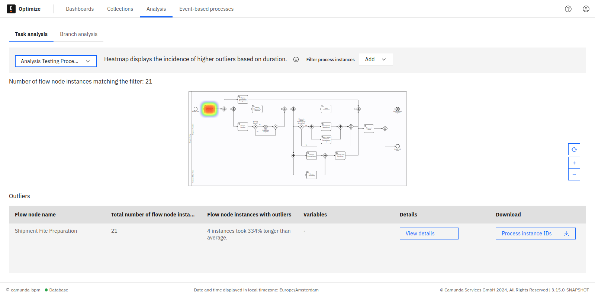
Task: Click the Process instance IDs download button
Action: 535,234
